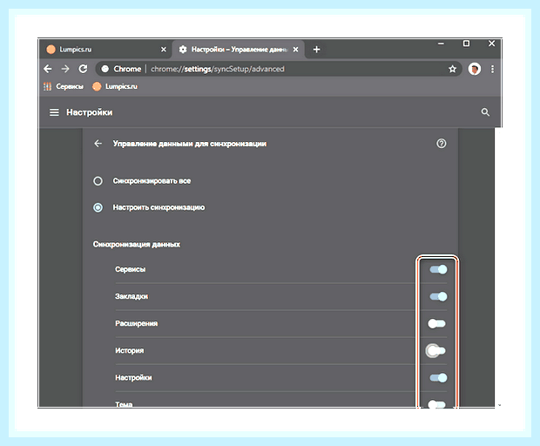
Task: Go back using the browser back arrow
Action: (x=48, y=69)
